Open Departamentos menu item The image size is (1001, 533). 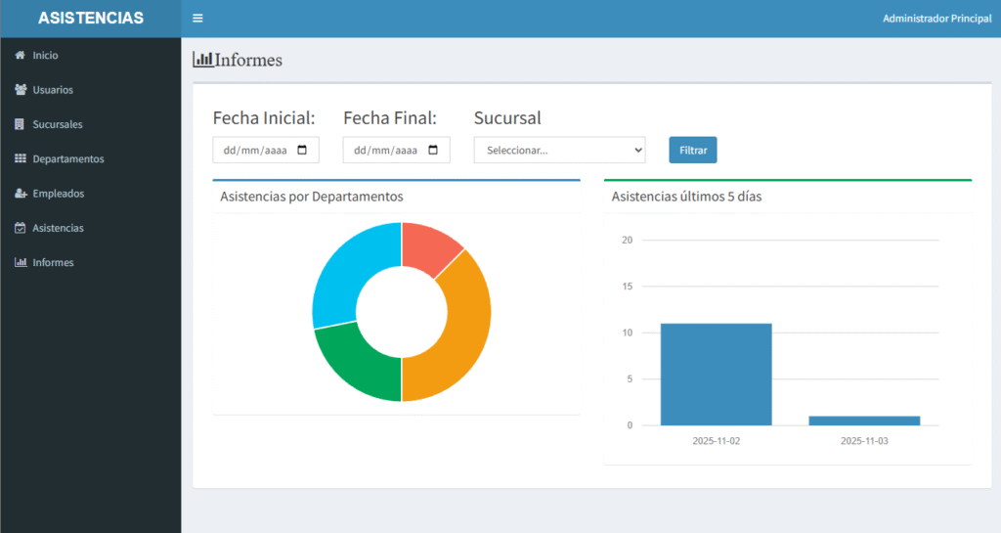68,158
